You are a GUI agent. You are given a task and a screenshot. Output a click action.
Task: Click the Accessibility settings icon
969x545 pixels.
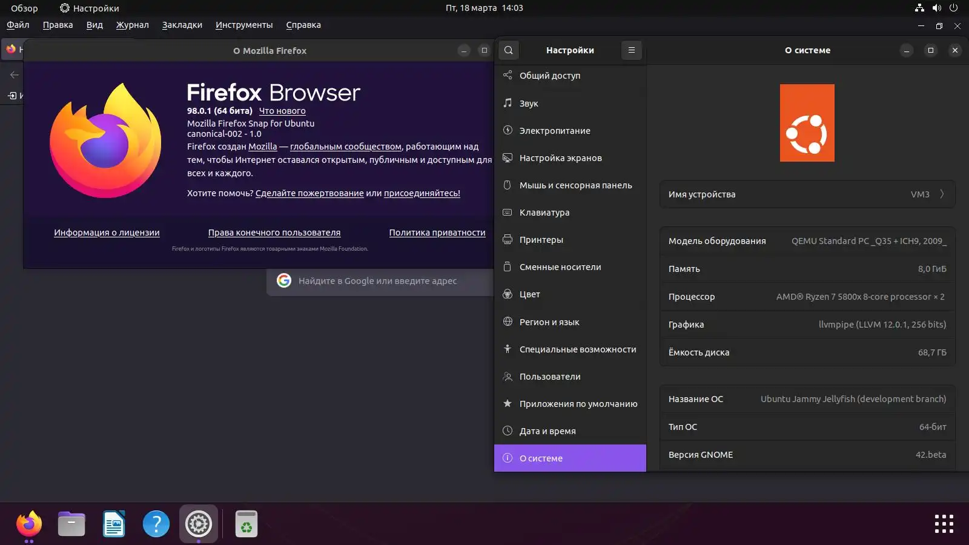[x=508, y=349]
